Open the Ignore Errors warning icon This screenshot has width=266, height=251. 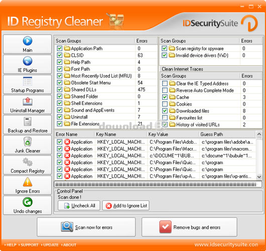28,182
